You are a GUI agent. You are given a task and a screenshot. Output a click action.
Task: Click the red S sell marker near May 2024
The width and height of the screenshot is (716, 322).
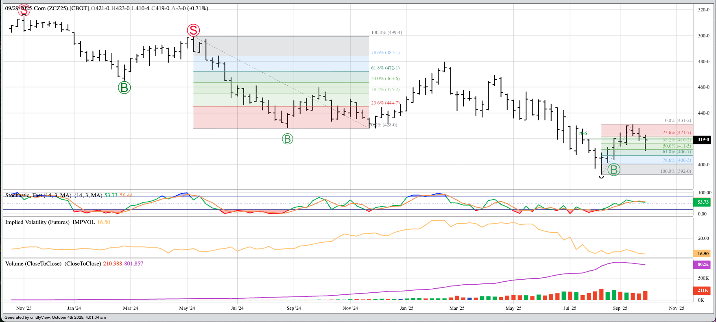(x=193, y=30)
